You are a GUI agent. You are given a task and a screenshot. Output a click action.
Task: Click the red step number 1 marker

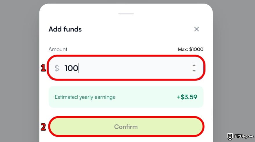43,68
